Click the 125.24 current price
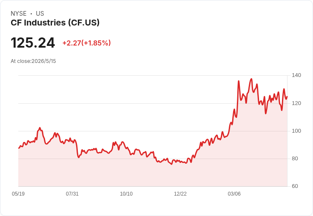The width and height of the screenshot is (313, 216). click(33, 43)
